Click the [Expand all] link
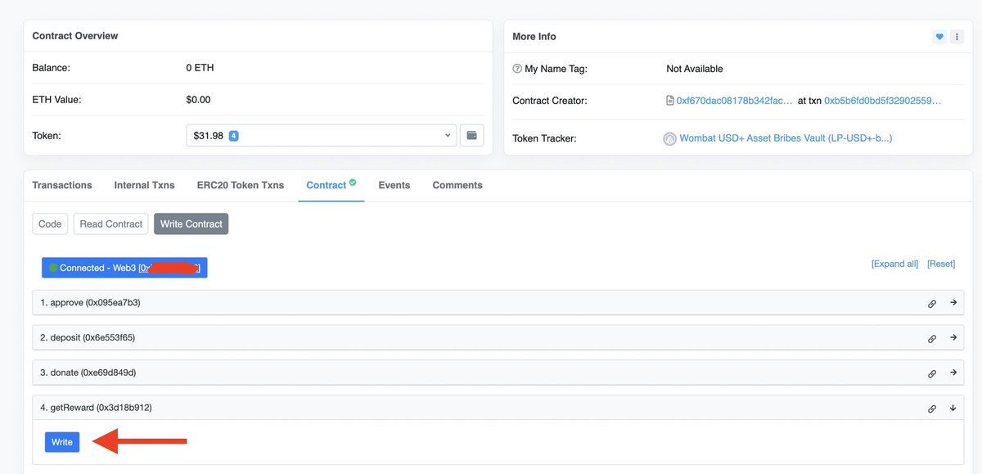This screenshot has height=474, width=982. pos(894,264)
